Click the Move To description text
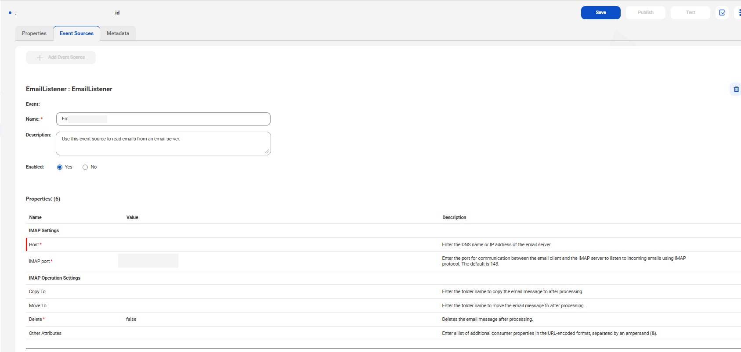This screenshot has height=352, width=741. coord(513,305)
